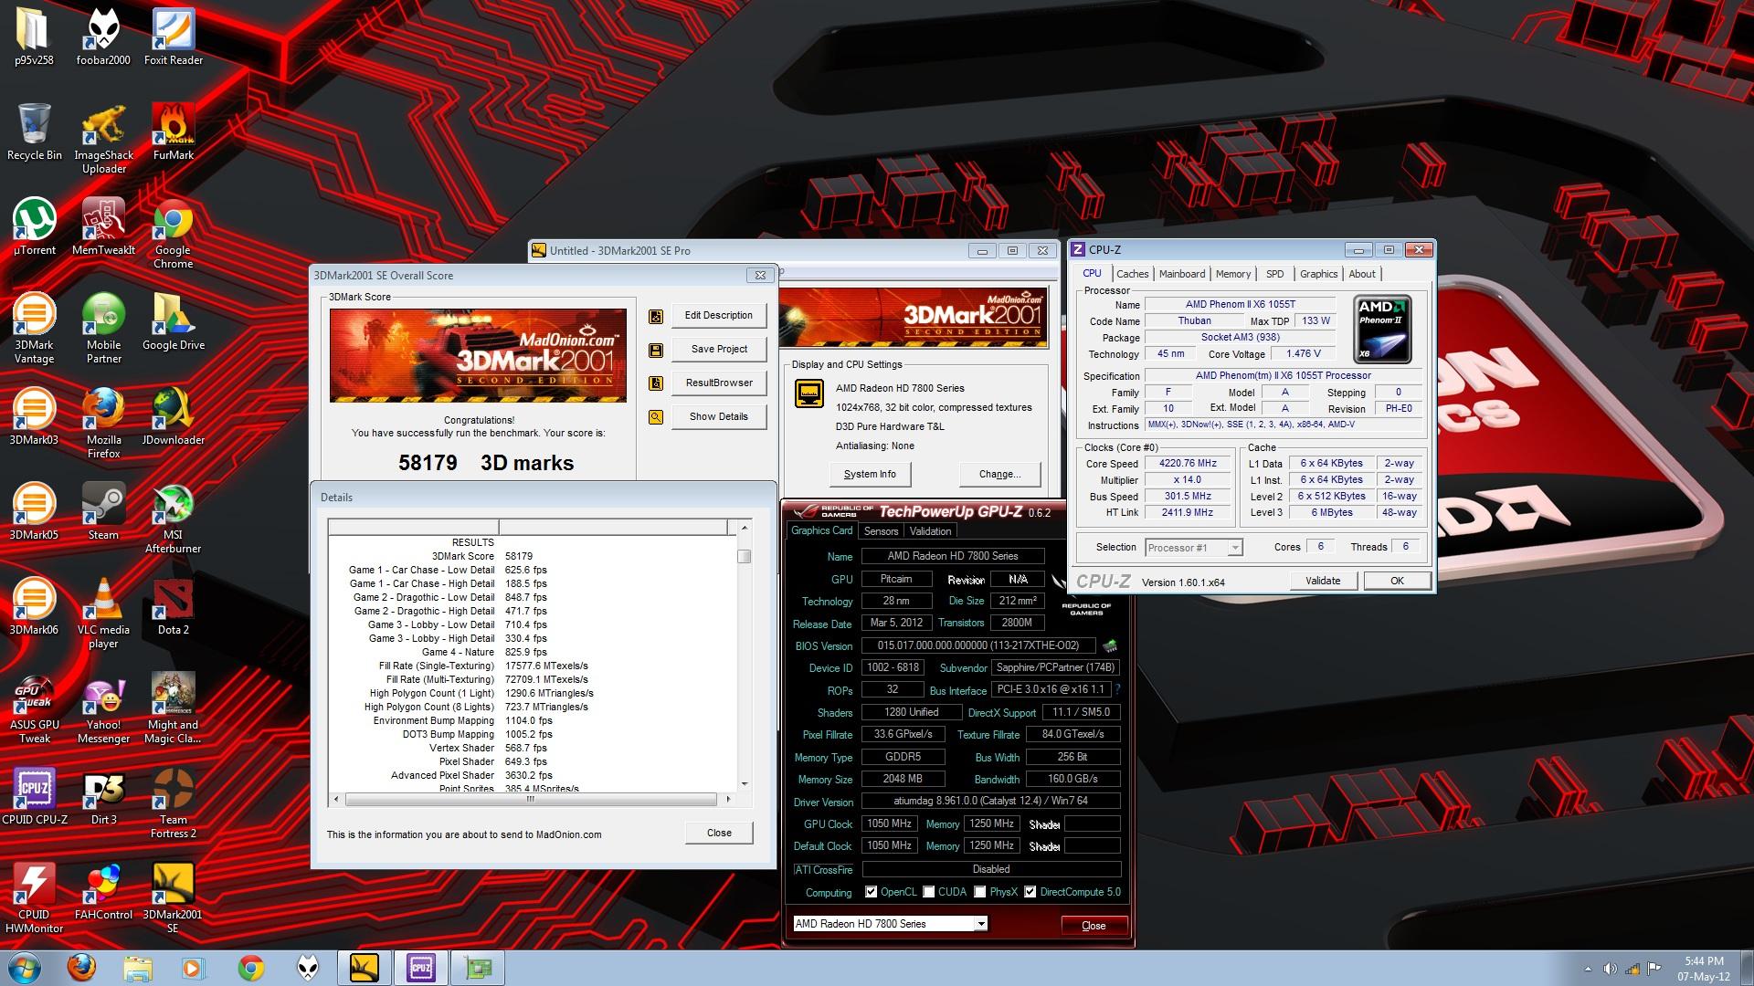1754x986 pixels.
Task: Launch MemTweakIt shortcut
Action: [x=103, y=226]
